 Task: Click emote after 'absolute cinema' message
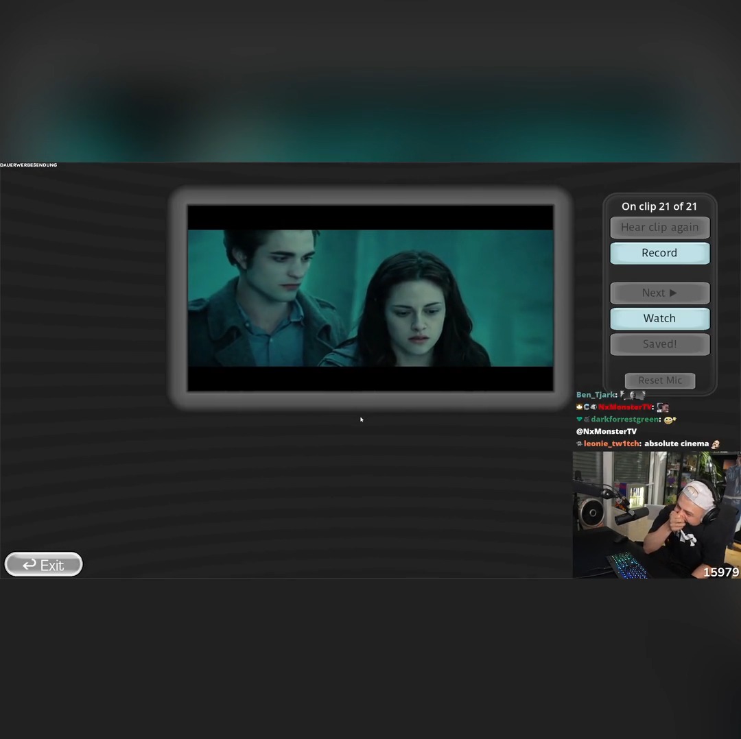[x=716, y=444]
